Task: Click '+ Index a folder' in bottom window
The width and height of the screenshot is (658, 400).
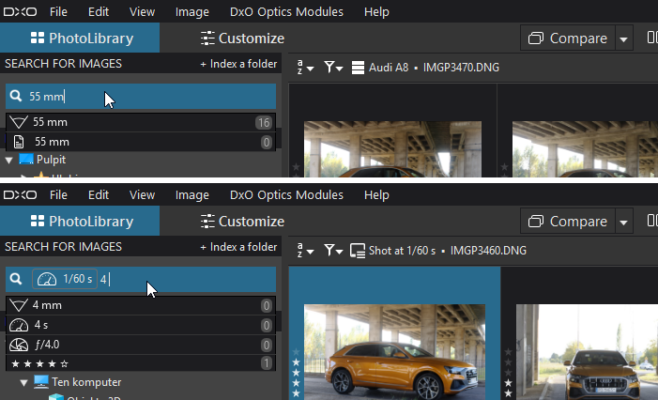Action: (x=238, y=247)
